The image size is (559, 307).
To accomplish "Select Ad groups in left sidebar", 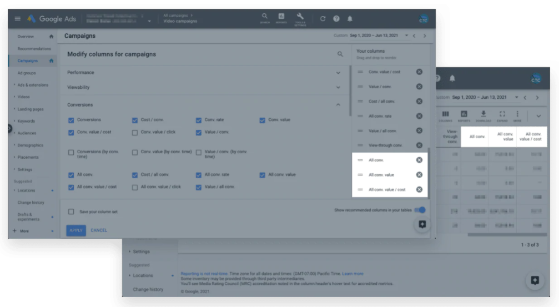I will tap(27, 73).
